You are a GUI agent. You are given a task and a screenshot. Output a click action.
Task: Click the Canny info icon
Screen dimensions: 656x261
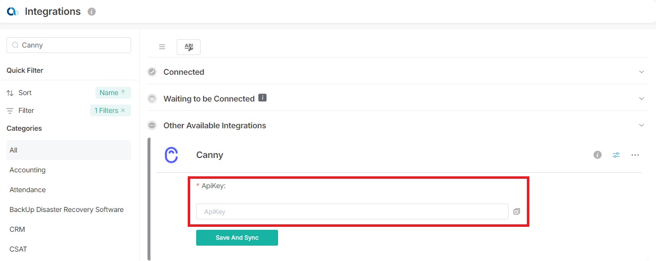coord(597,155)
